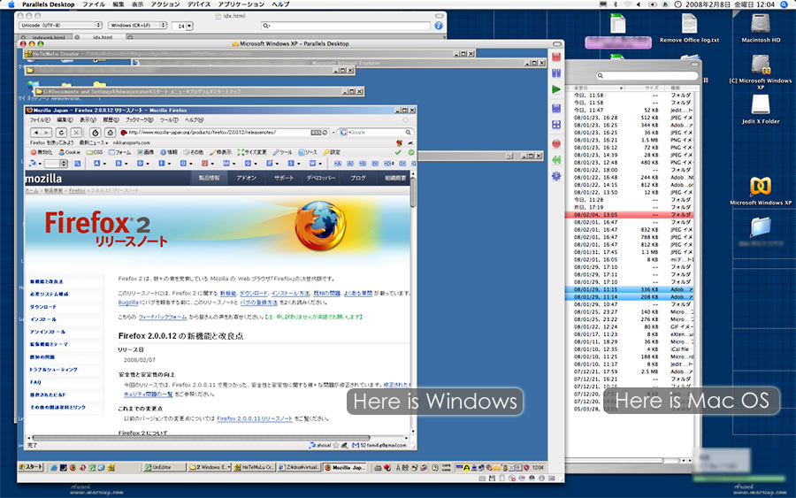This screenshot has width=796, height=498.
Task: Click Firefox horizontal scrollbar at page bottom
Action: [x=201, y=438]
